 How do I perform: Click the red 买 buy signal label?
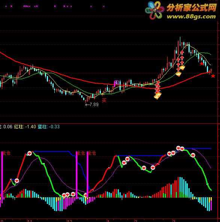[x=104, y=100]
